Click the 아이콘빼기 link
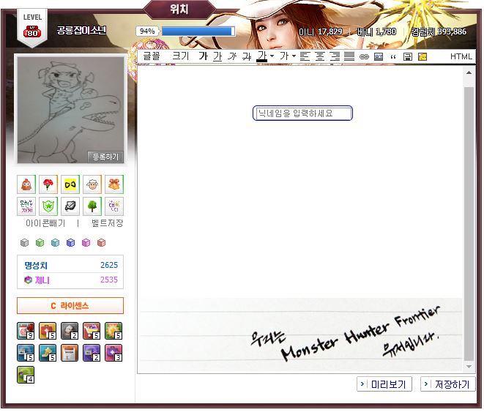Screen dimensions: 484x415 pyautogui.click(x=45, y=223)
